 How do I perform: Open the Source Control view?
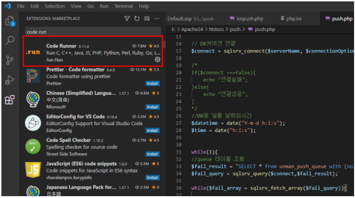10,60
